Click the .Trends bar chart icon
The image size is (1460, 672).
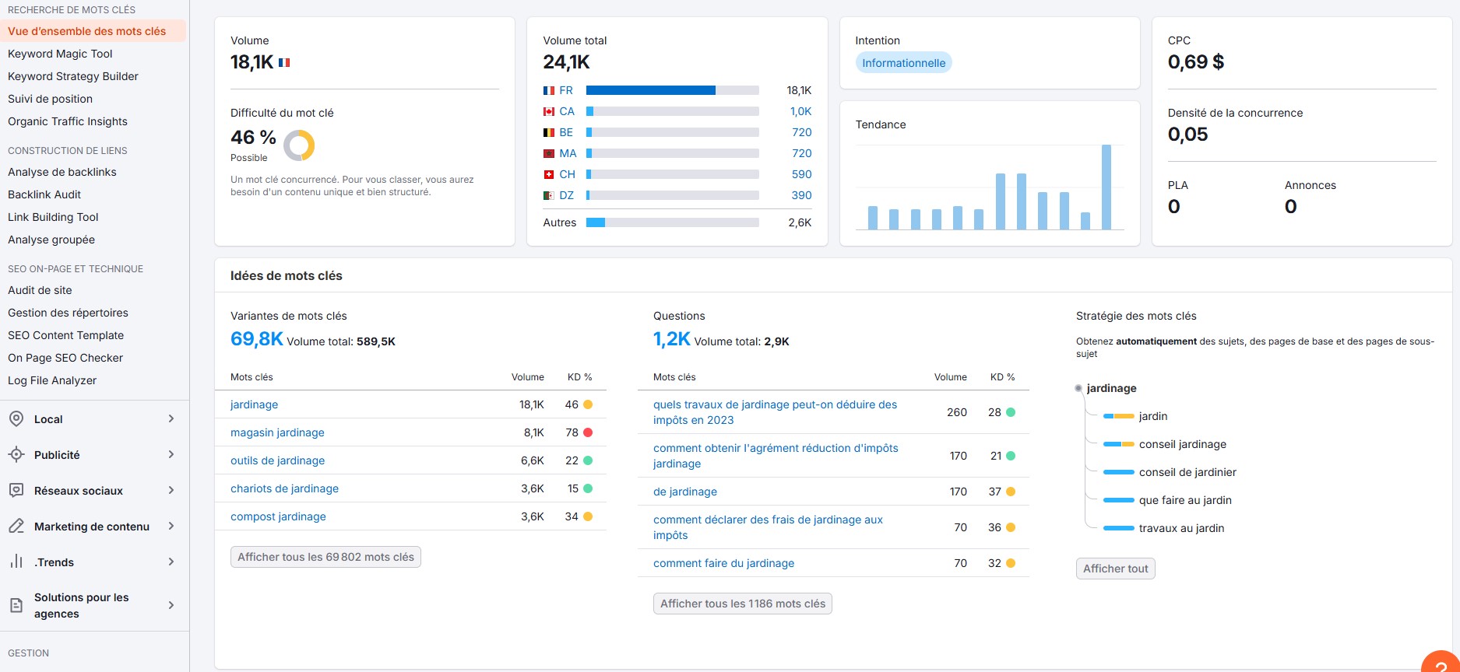pyautogui.click(x=16, y=562)
